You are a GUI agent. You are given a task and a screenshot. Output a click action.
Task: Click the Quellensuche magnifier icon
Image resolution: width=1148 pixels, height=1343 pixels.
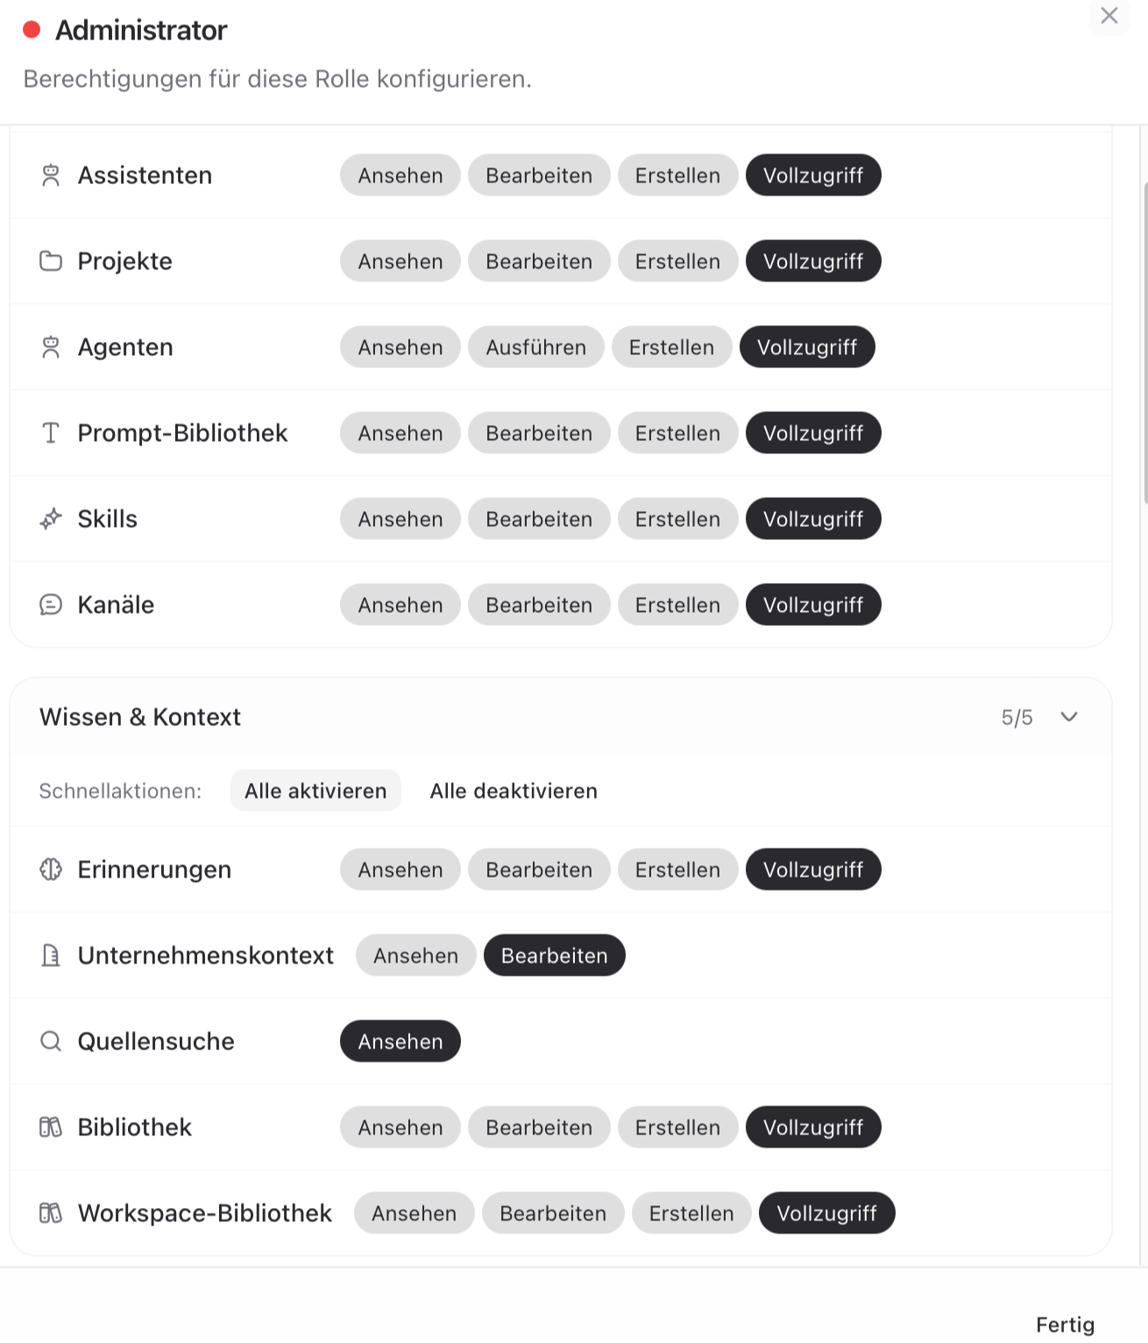[x=51, y=1041]
